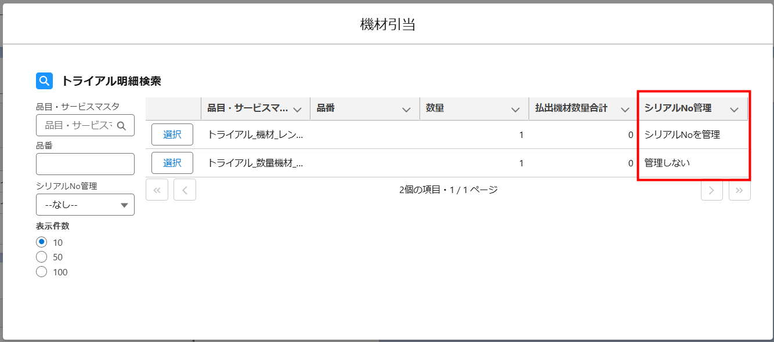The image size is (774, 342).
Task: Expand the 品番 column header chevron
Action: pos(407,109)
